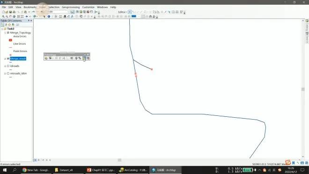This screenshot has width=309, height=174.
Task: Toggle the idroads layer visibility checkbox
Action: [x=8, y=66]
